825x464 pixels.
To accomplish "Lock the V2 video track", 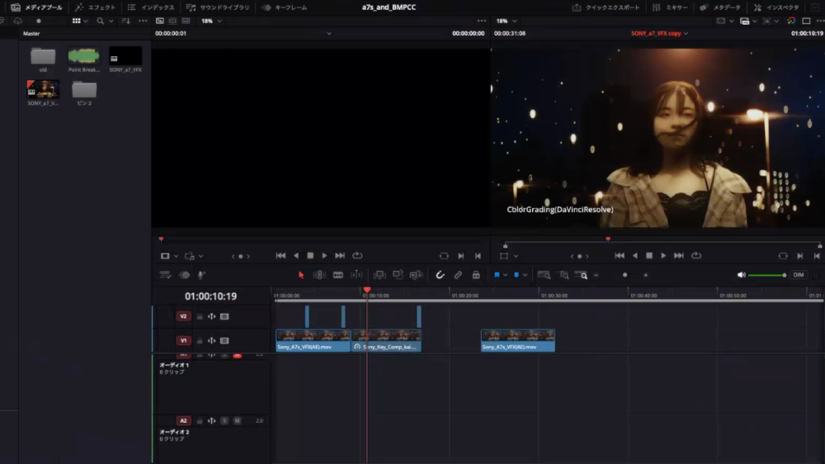I will [199, 316].
